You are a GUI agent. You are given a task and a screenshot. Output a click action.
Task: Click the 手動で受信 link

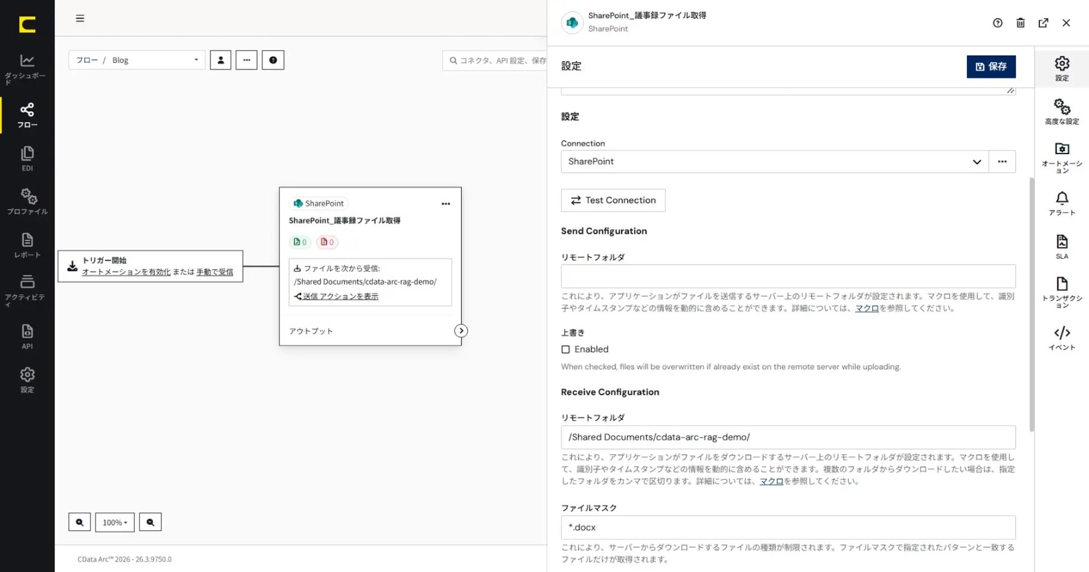pos(215,272)
